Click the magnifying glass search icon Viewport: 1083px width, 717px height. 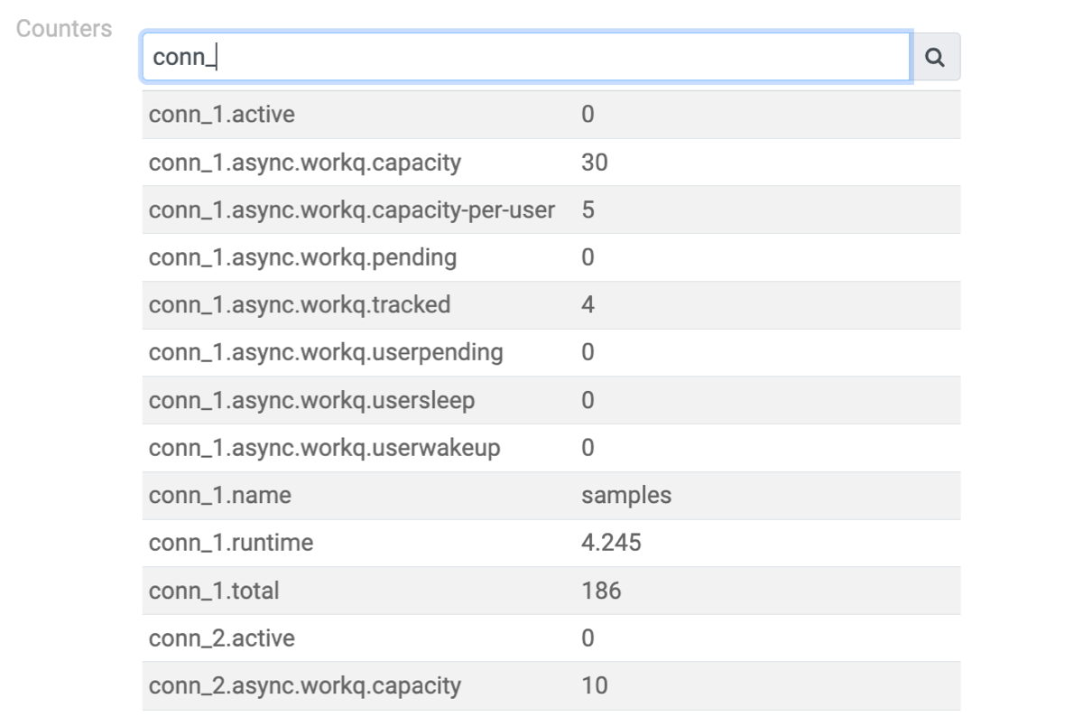pyautogui.click(x=936, y=58)
